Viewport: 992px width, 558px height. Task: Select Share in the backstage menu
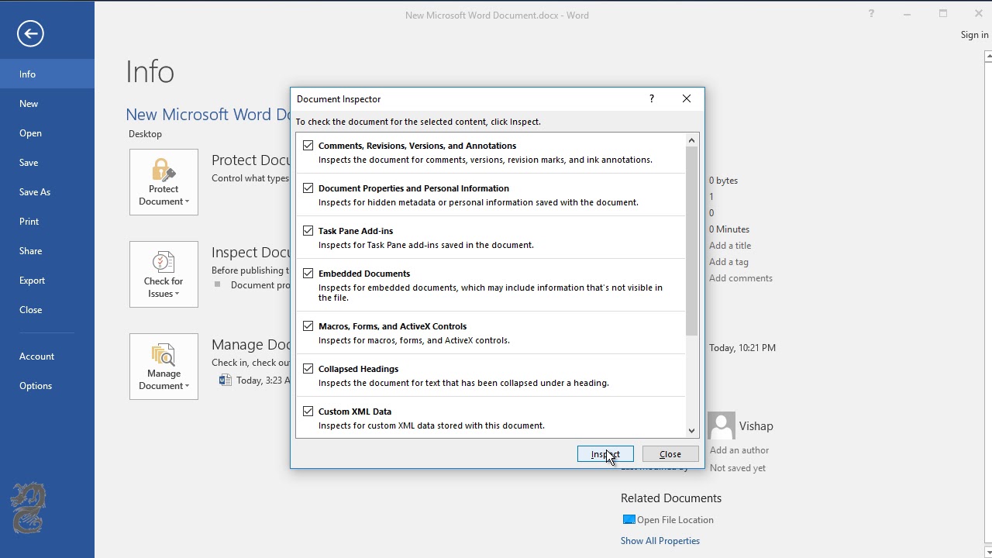point(47,251)
